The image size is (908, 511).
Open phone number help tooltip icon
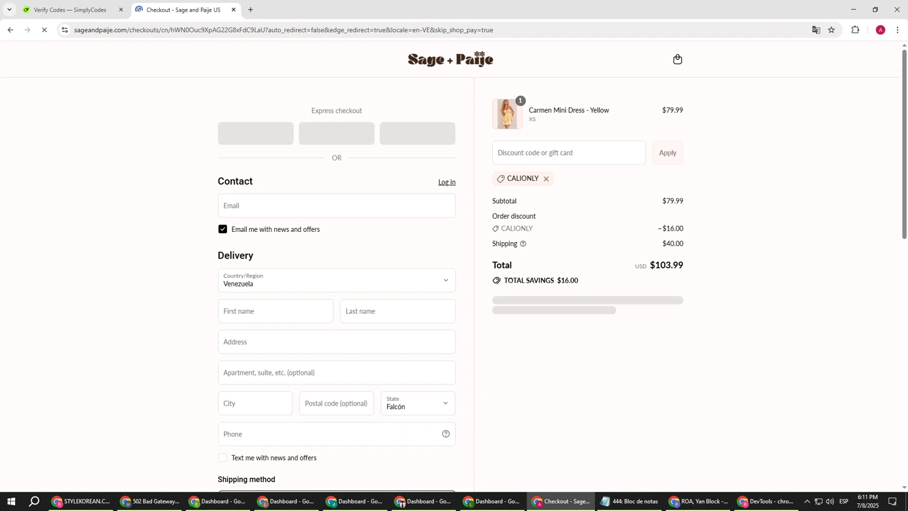pyautogui.click(x=446, y=434)
